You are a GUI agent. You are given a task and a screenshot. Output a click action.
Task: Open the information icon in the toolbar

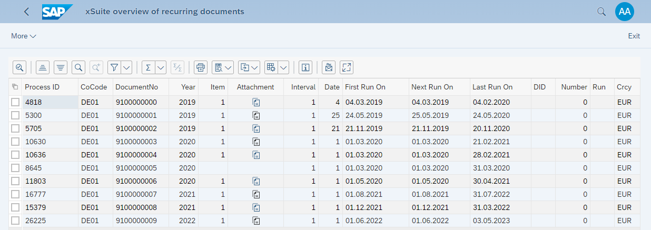point(305,67)
